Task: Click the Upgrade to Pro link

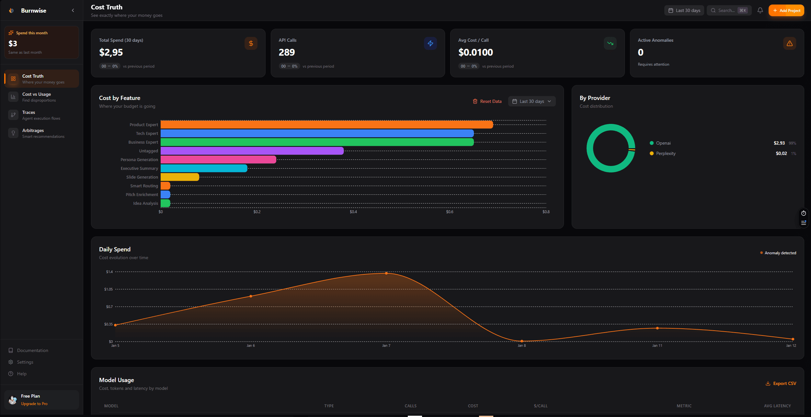Action: coord(34,404)
